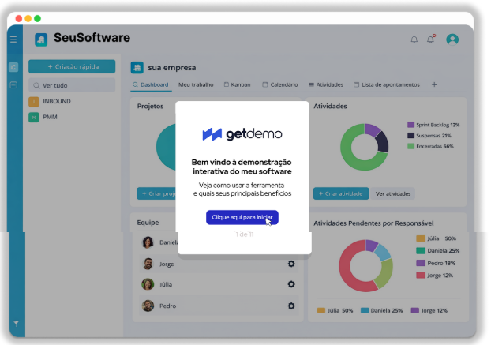Viewport: 491px width, 345px height.
Task: Click the Ver atividades button
Action: pos(393,193)
